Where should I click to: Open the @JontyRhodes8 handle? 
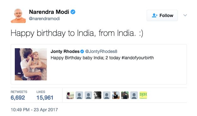(x=101, y=51)
